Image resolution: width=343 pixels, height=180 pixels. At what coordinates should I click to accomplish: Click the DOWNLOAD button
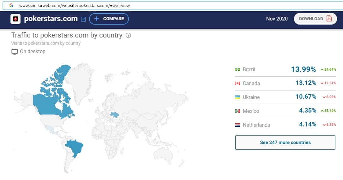[x=315, y=19]
